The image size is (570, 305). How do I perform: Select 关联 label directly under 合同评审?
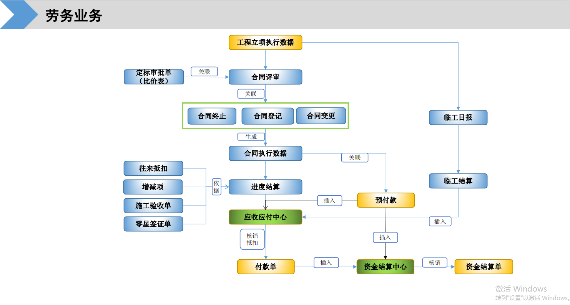(x=251, y=94)
